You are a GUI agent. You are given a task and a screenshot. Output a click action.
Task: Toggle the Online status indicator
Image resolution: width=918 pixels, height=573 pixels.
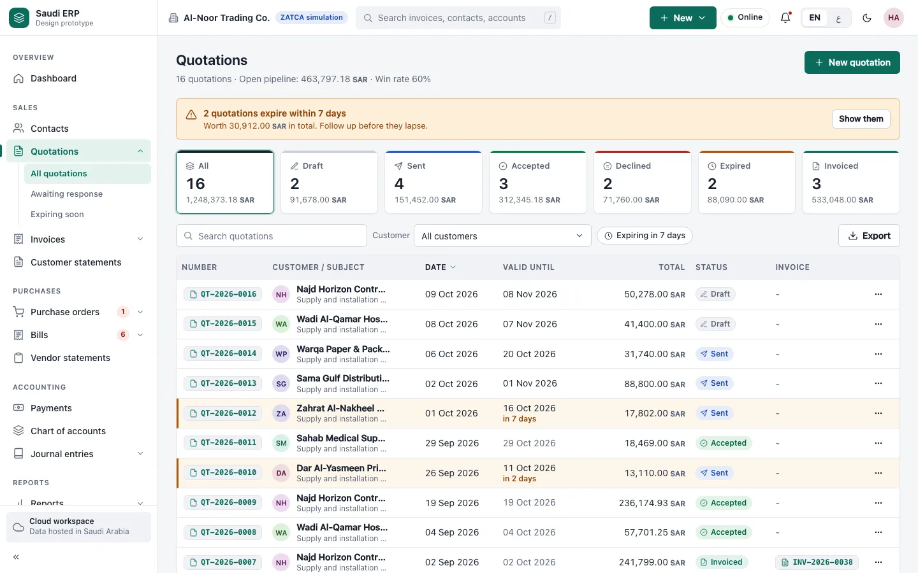tap(745, 18)
